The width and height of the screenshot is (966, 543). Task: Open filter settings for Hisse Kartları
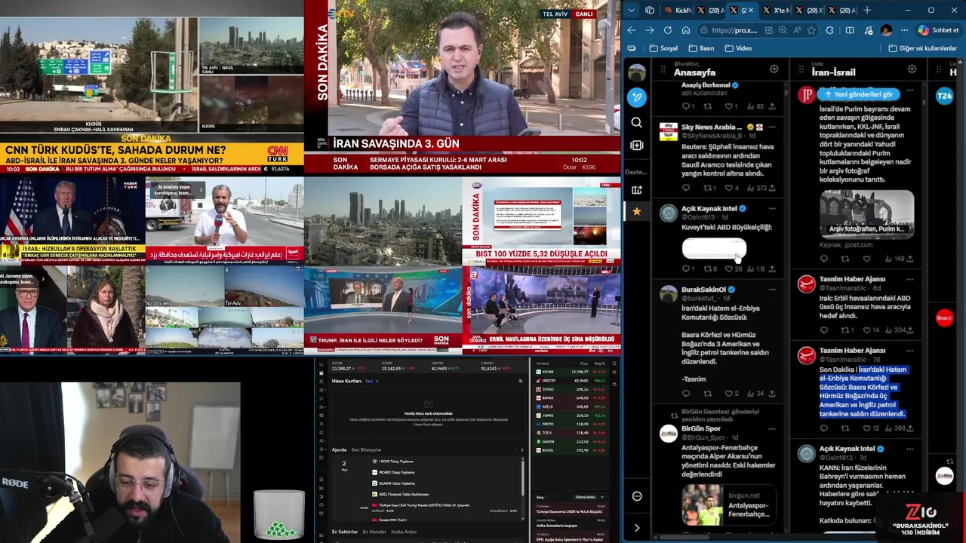(520, 381)
